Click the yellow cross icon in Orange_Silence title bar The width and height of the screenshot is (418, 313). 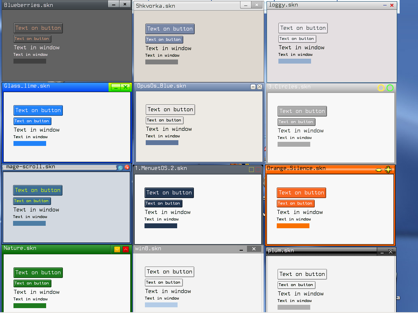click(x=388, y=169)
